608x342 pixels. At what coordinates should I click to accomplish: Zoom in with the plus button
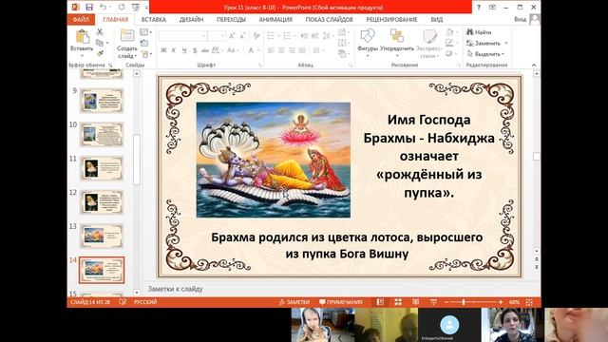[x=501, y=302]
